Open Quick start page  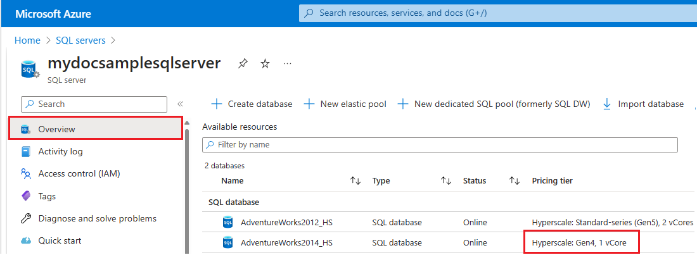[60, 240]
